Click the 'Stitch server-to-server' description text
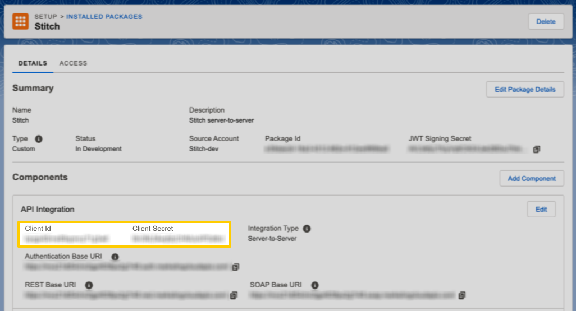This screenshot has width=576, height=311. 222,120
